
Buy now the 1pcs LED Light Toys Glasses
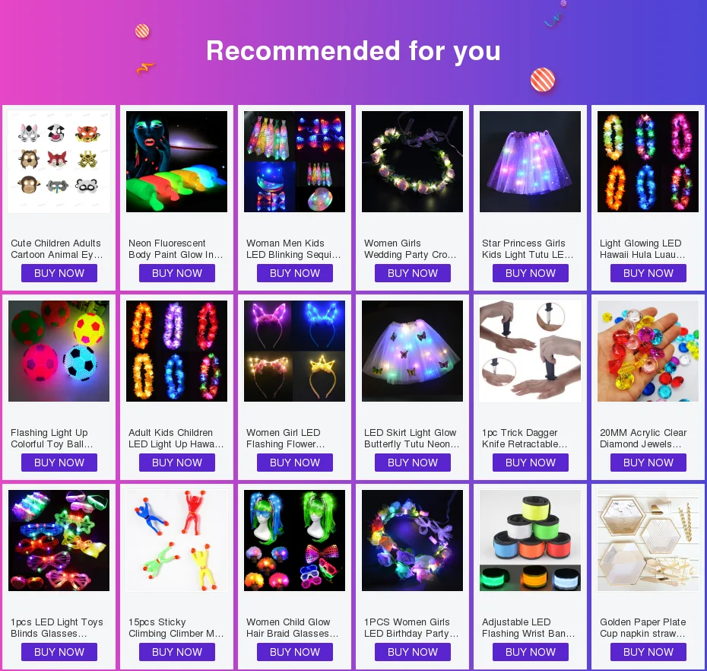click(x=59, y=653)
